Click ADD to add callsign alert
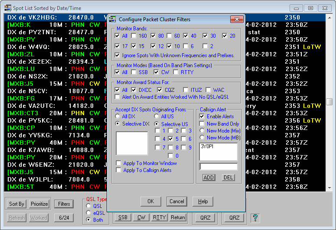The width and height of the screenshot is (336, 230). 209,177
